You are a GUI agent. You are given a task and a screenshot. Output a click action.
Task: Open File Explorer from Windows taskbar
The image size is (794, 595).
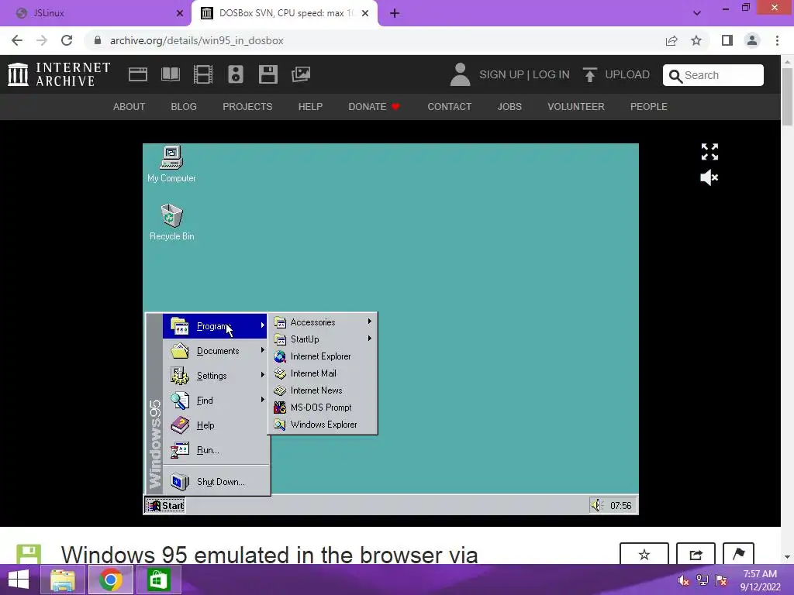click(x=62, y=580)
